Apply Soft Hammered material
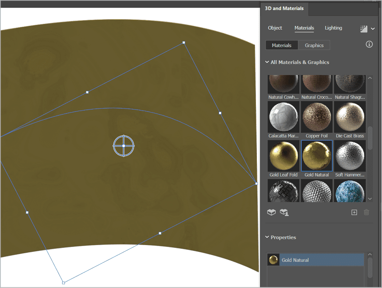 click(350, 156)
